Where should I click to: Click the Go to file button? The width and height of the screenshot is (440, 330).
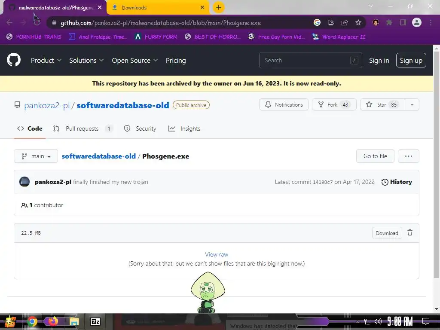click(375, 156)
